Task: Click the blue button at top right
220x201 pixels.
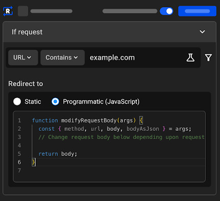Action: tap(197, 11)
